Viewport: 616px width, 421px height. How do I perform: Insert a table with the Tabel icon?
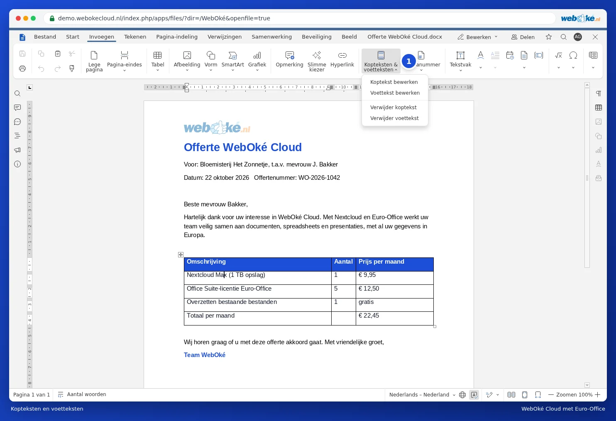(158, 61)
